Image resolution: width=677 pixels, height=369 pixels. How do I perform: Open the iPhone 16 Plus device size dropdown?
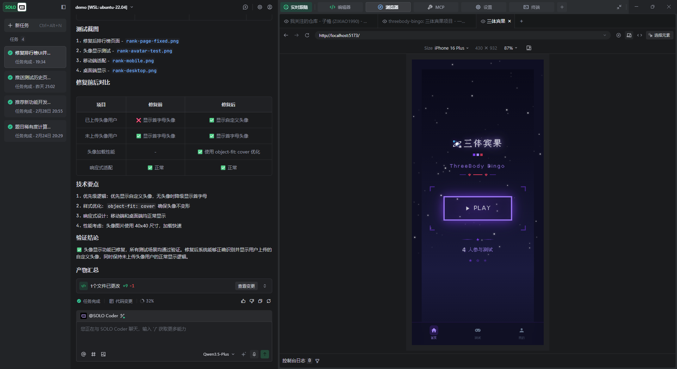(x=451, y=48)
